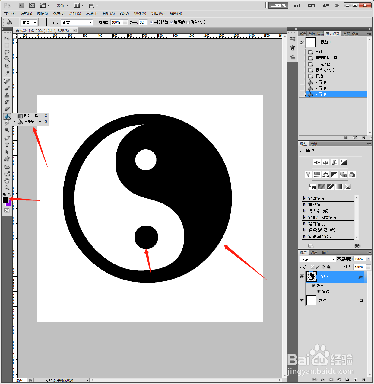Switch to the 通道 tab
The width and height of the screenshot is (374, 384).
point(314,252)
